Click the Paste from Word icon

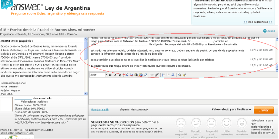[x=141, y=75]
